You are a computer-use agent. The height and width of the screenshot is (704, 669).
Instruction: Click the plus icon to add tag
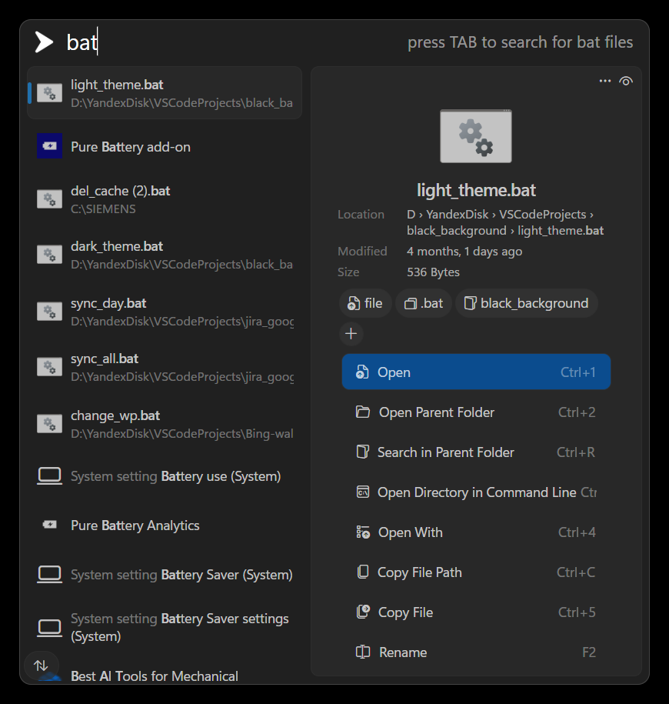point(351,333)
